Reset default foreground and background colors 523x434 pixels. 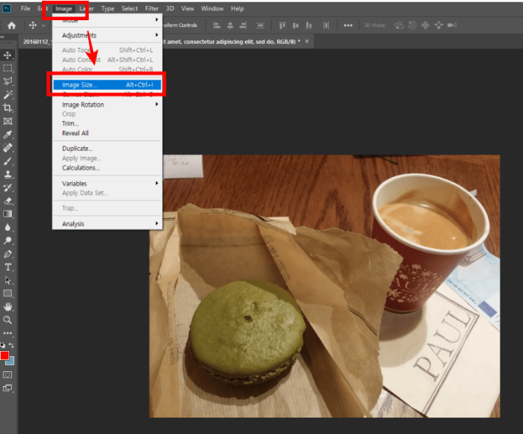tap(3, 345)
